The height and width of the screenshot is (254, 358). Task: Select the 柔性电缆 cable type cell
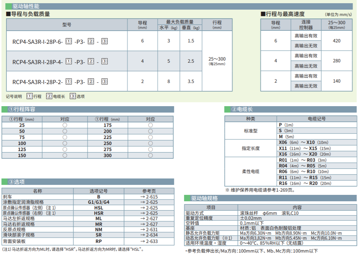click(x=251, y=172)
